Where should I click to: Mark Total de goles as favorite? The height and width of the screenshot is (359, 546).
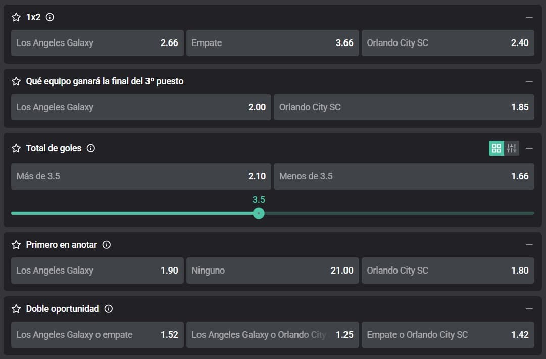coord(16,148)
